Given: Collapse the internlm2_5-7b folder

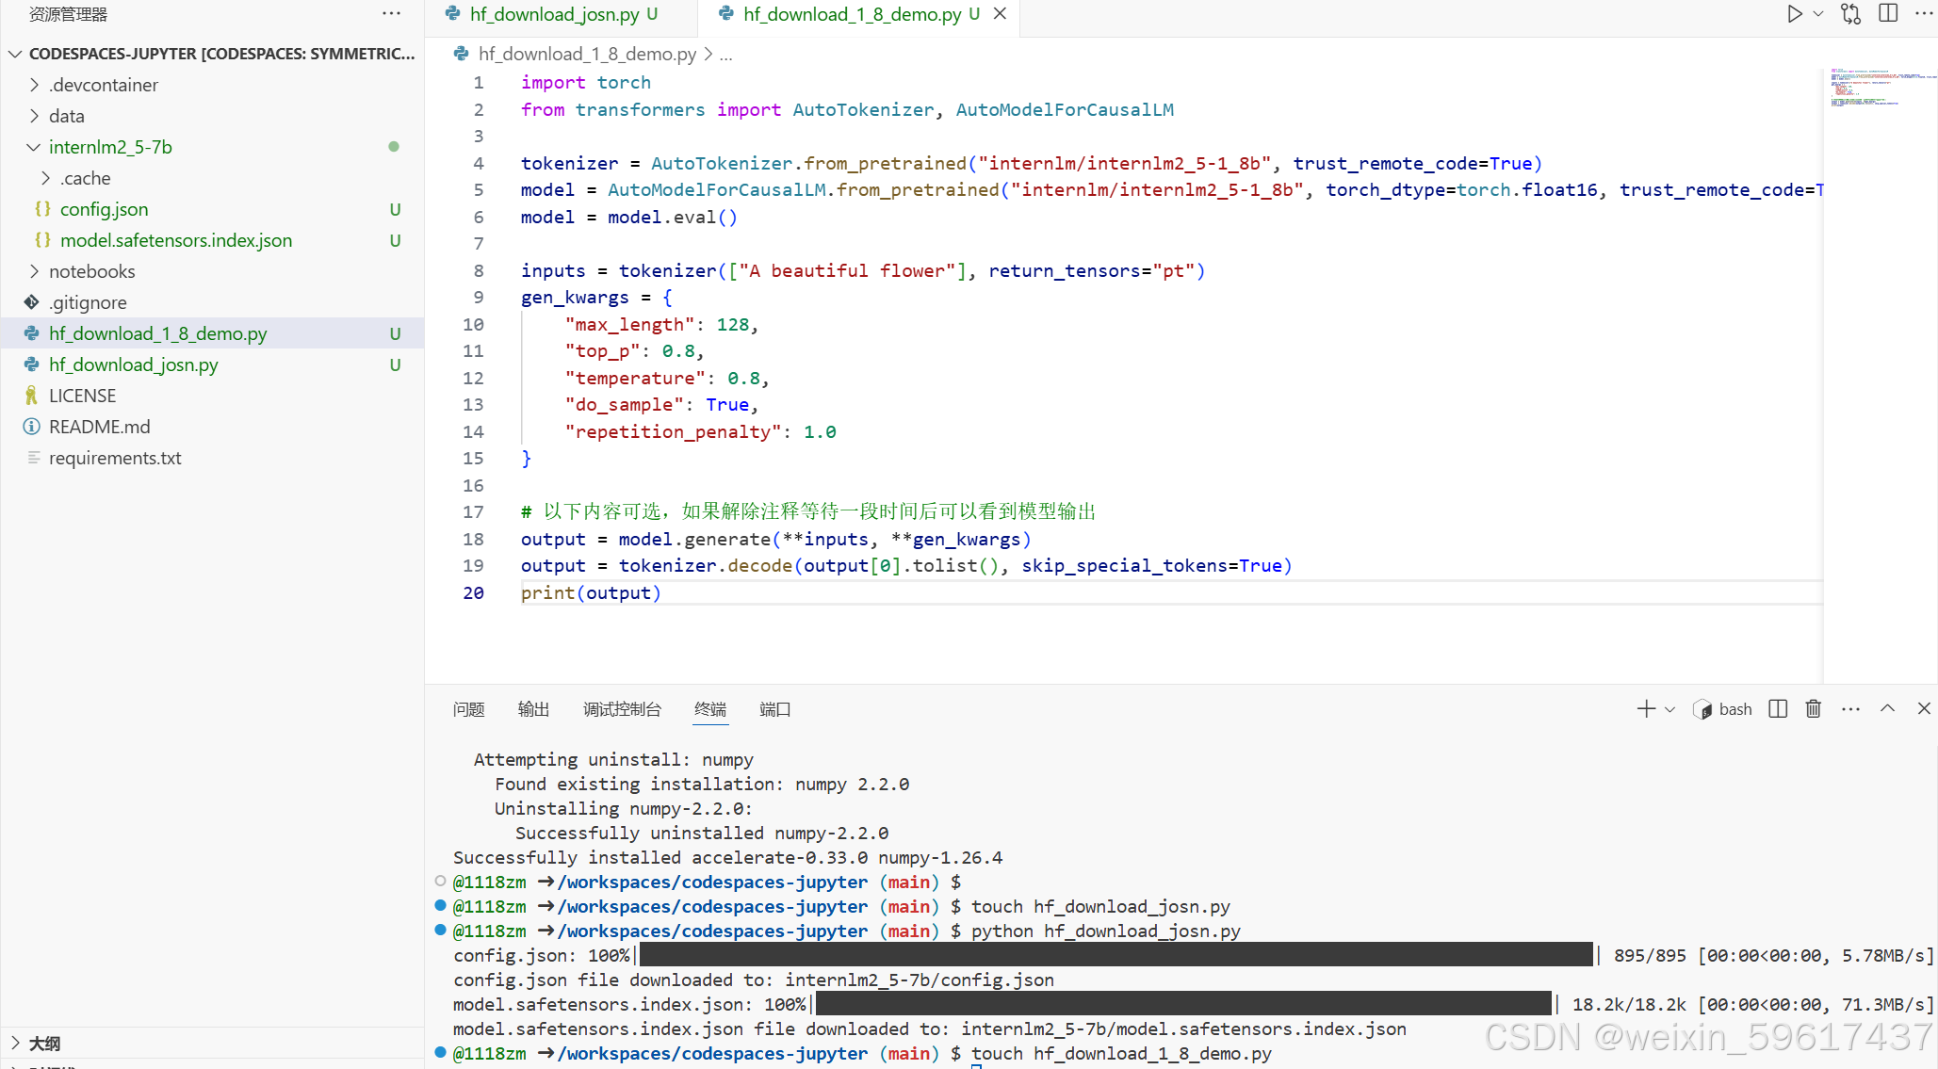Looking at the screenshot, I should pos(110,147).
